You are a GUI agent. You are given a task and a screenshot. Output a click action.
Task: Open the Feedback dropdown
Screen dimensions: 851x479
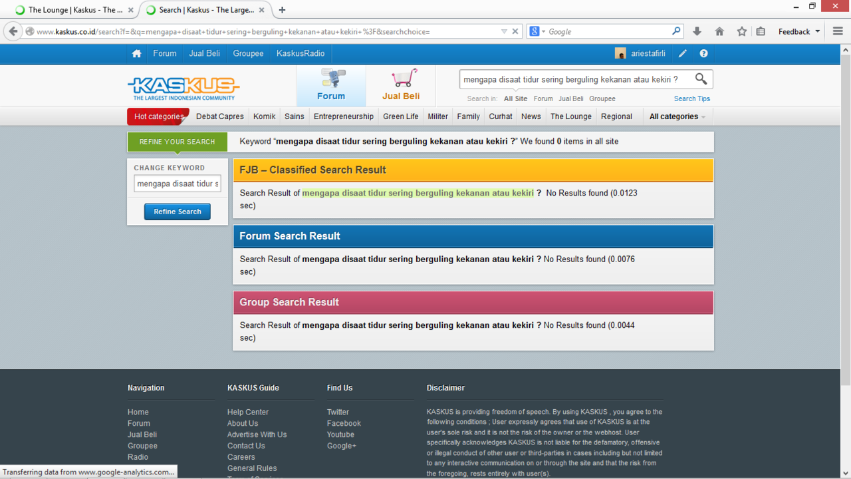click(x=799, y=31)
